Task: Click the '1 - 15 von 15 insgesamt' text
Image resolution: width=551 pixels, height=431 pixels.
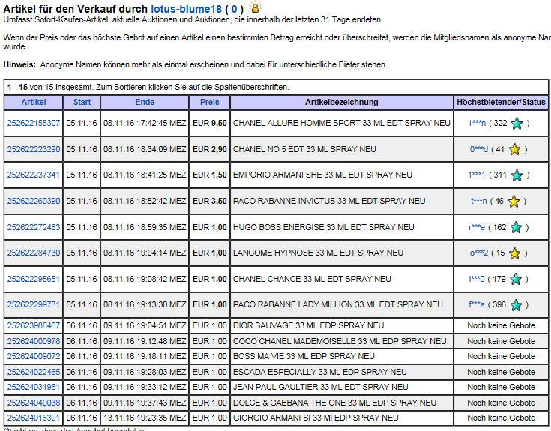Action: (49, 87)
